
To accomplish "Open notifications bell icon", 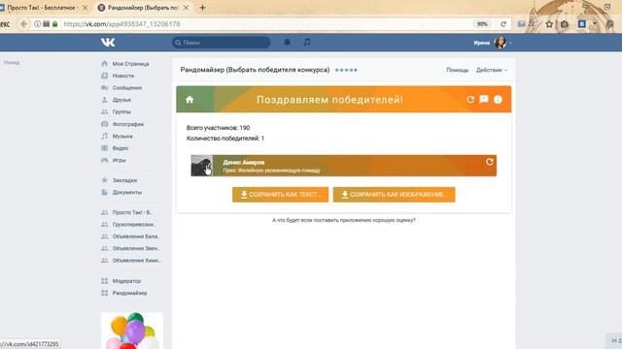I will [x=288, y=42].
